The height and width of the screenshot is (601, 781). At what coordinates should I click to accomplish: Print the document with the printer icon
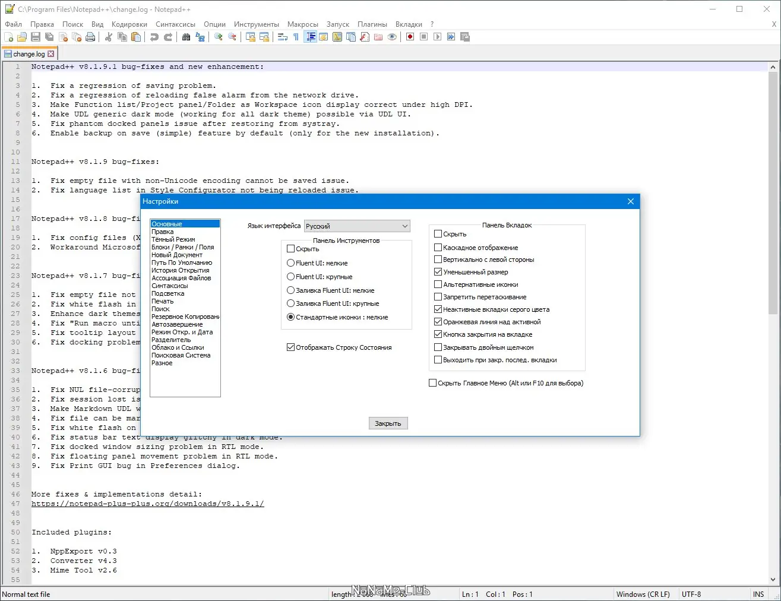tap(90, 37)
